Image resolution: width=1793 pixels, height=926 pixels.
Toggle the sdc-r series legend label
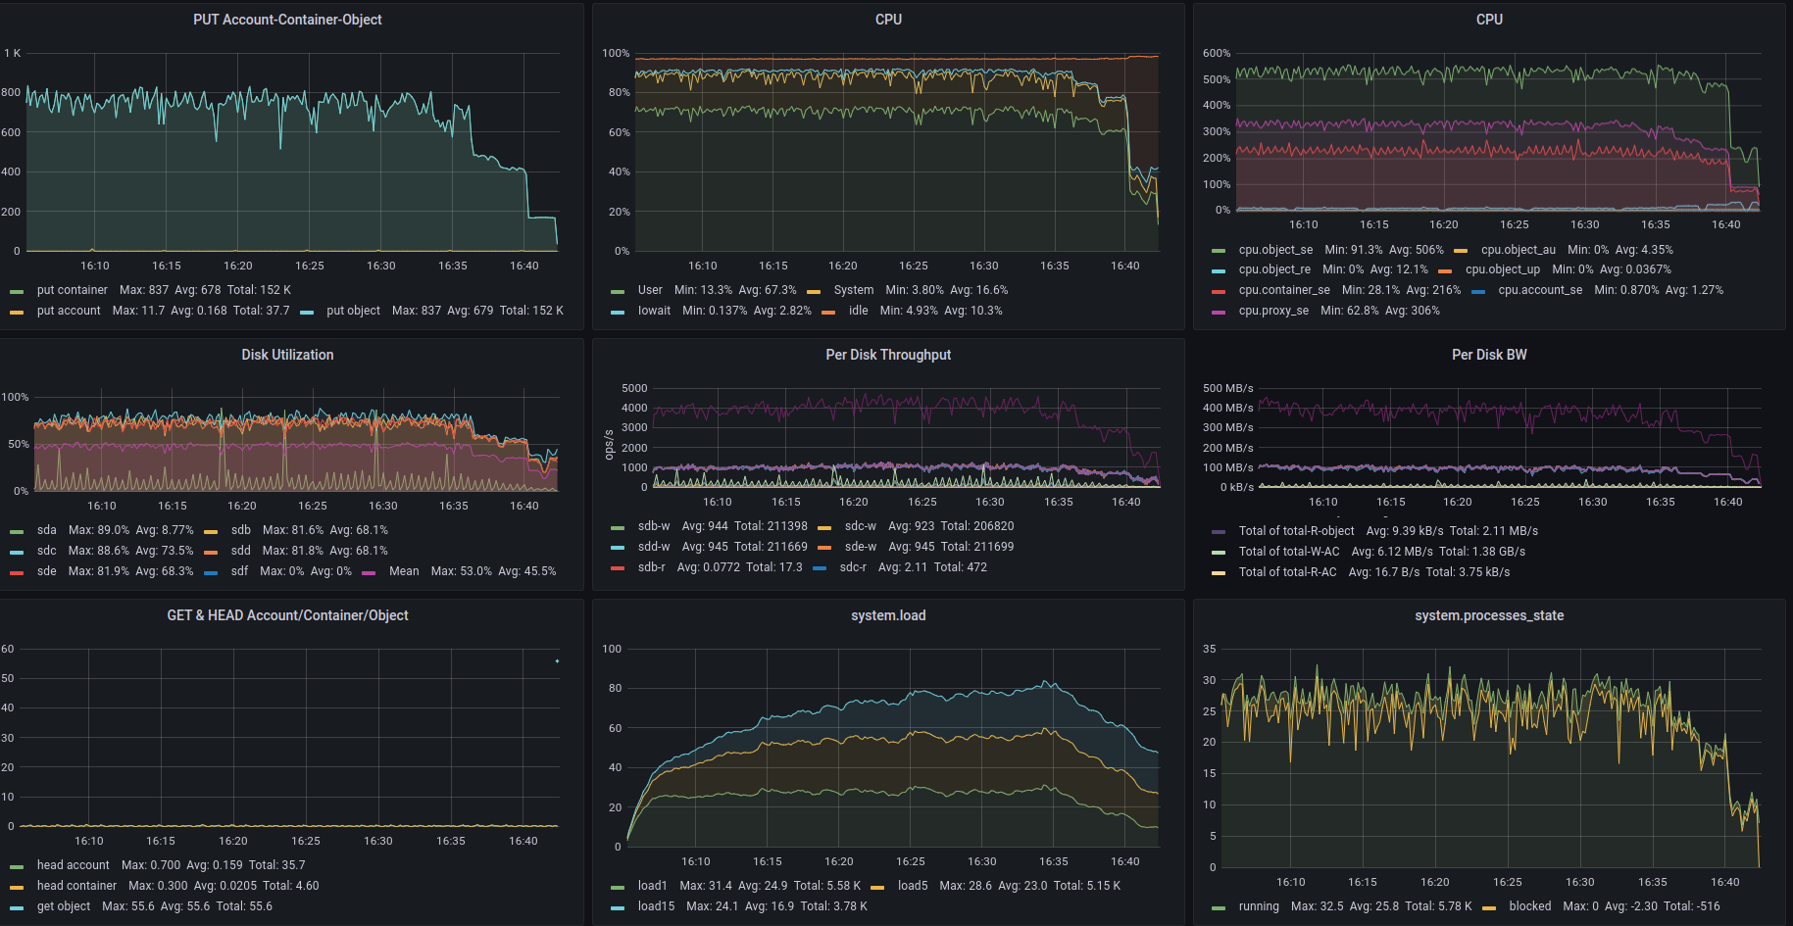(852, 567)
